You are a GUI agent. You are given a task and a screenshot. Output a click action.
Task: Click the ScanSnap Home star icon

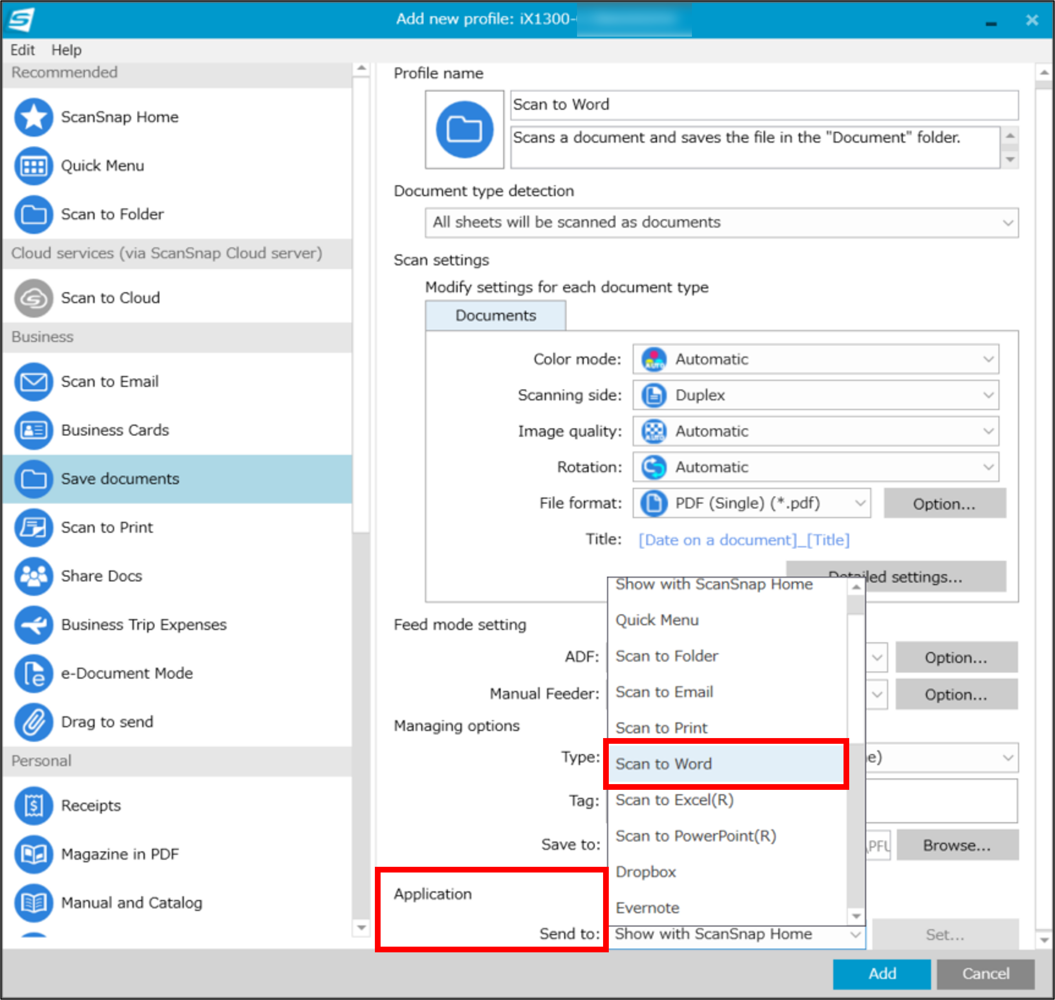tap(33, 117)
